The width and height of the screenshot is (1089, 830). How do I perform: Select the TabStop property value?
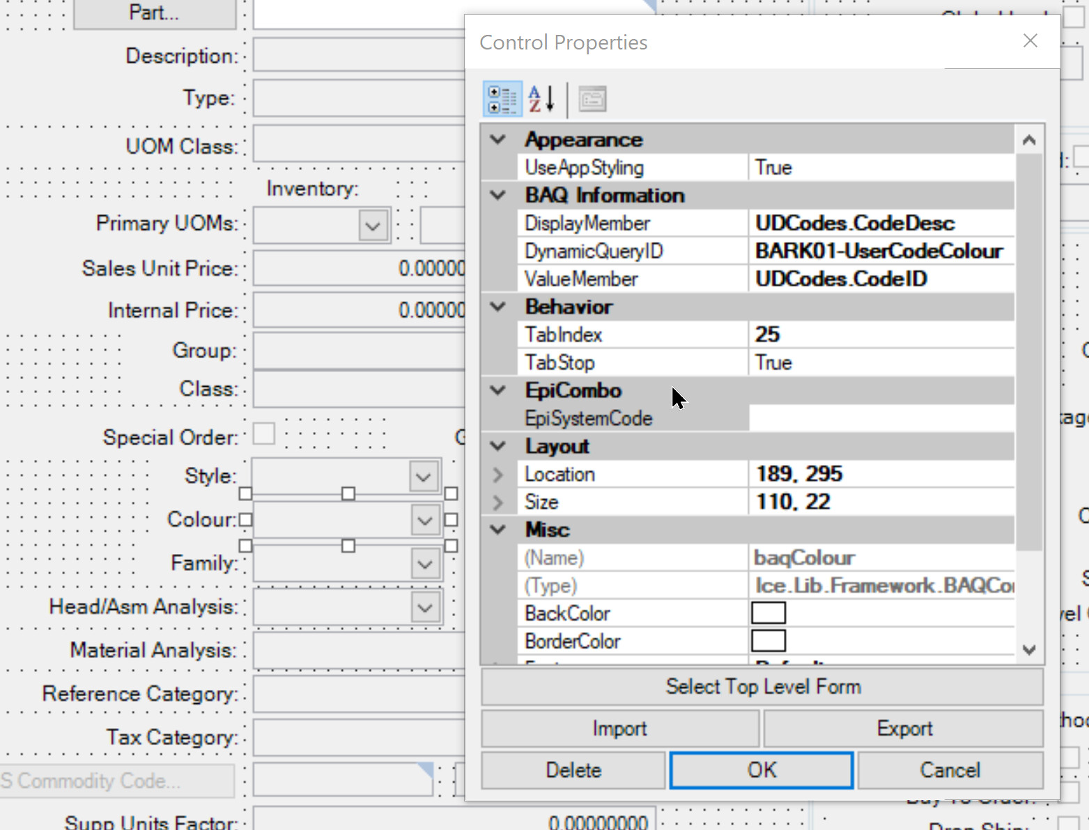pyautogui.click(x=881, y=362)
